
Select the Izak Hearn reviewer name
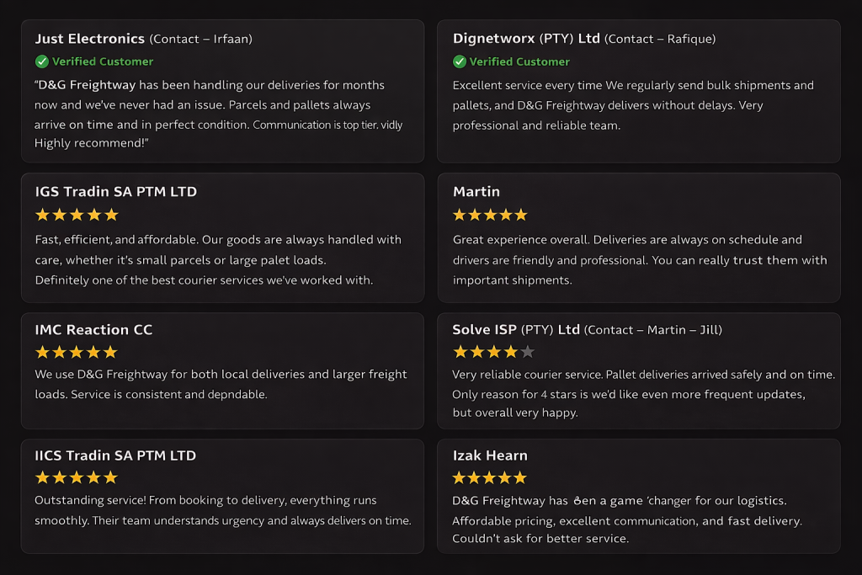[x=490, y=455]
